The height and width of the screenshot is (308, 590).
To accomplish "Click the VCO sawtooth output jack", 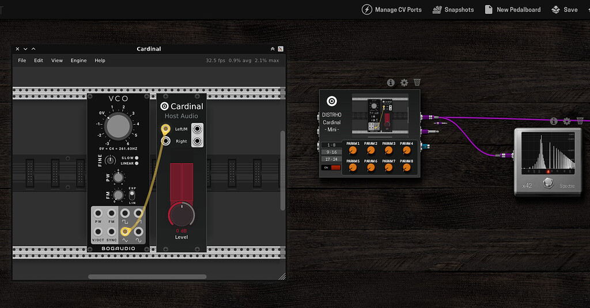I will [138, 213].
